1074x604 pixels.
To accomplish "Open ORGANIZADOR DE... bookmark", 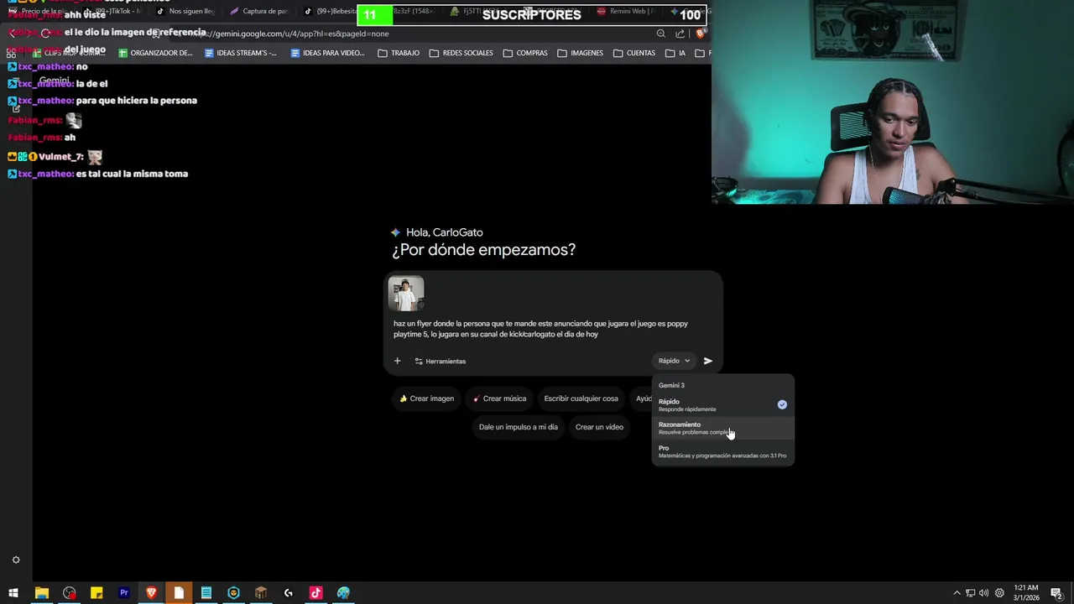I will (155, 53).
